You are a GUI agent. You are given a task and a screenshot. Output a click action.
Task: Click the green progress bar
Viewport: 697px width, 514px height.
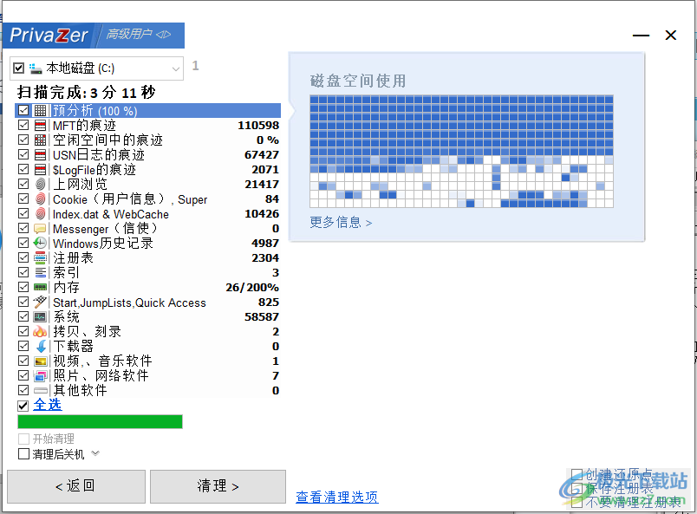(x=99, y=421)
